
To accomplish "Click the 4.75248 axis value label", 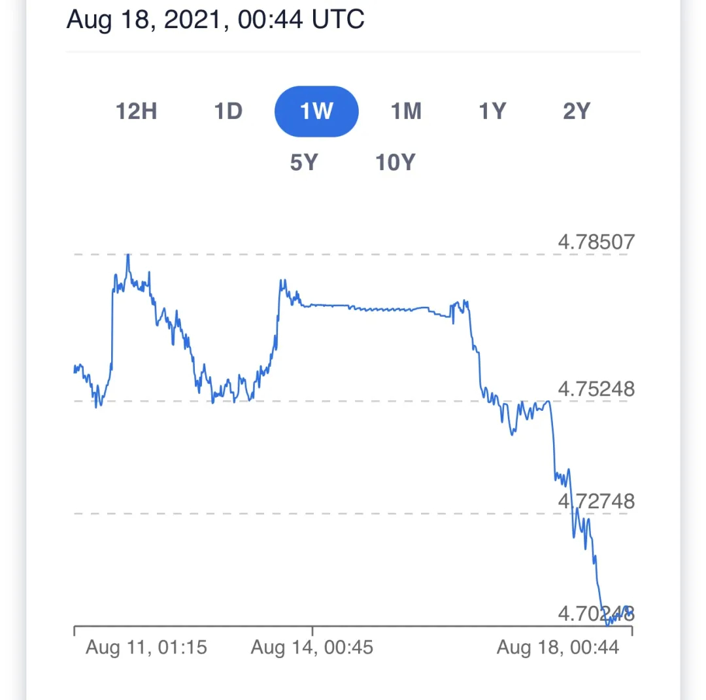I will (x=596, y=389).
